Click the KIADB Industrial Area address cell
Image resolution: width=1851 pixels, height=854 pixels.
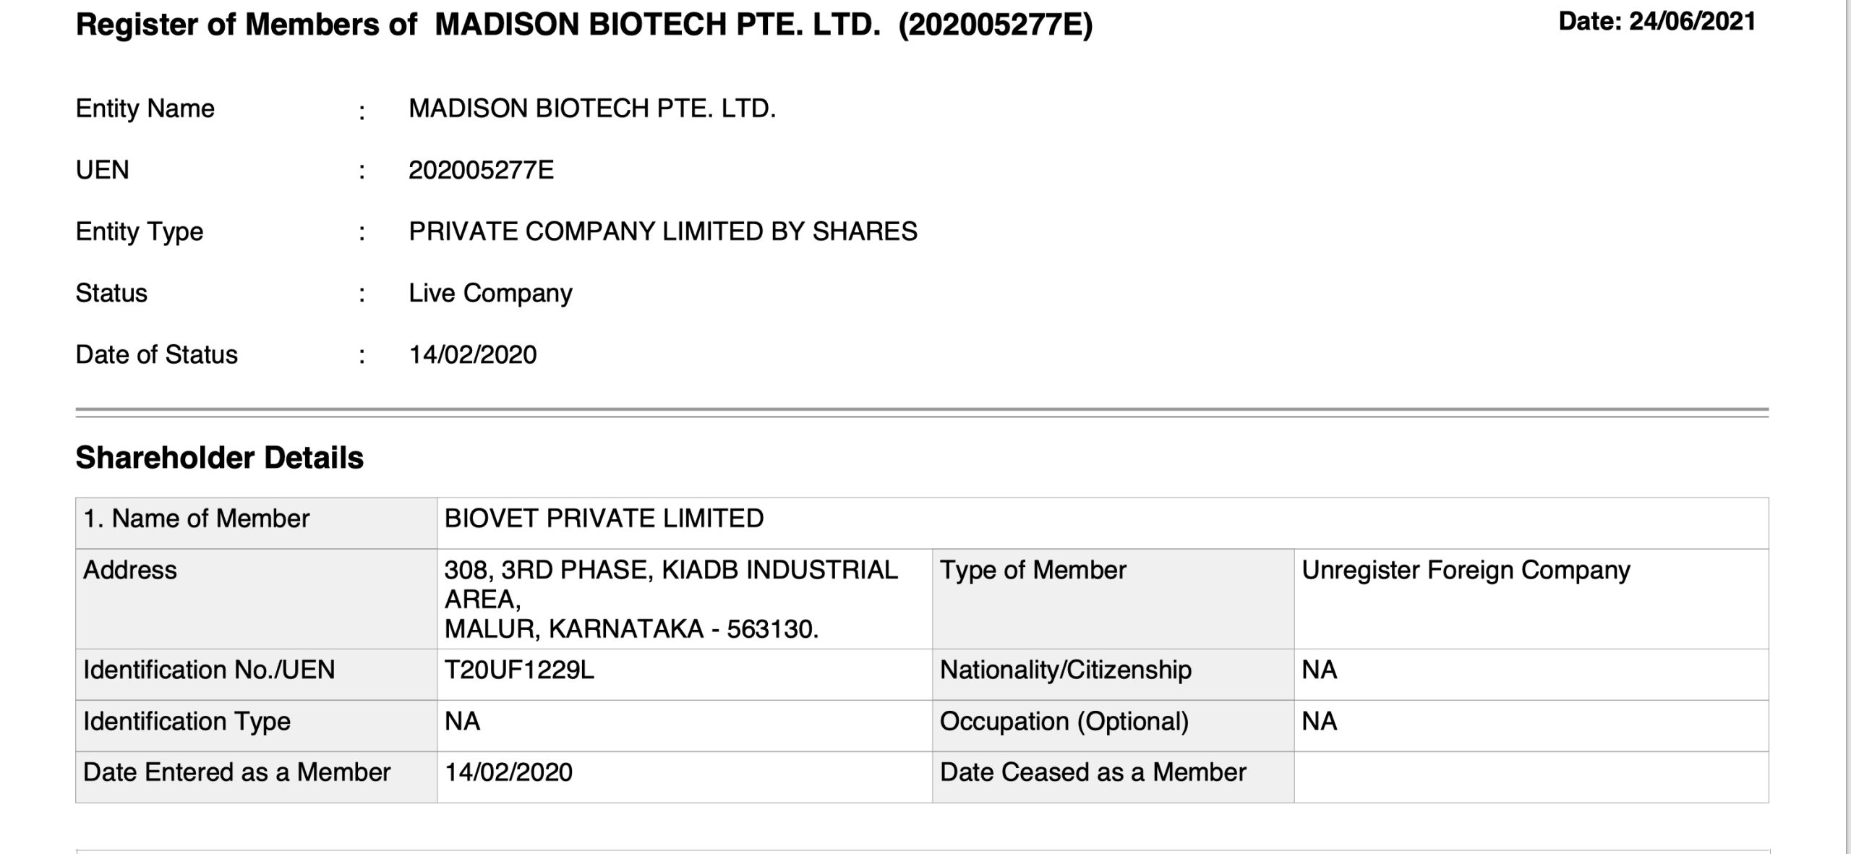click(685, 599)
